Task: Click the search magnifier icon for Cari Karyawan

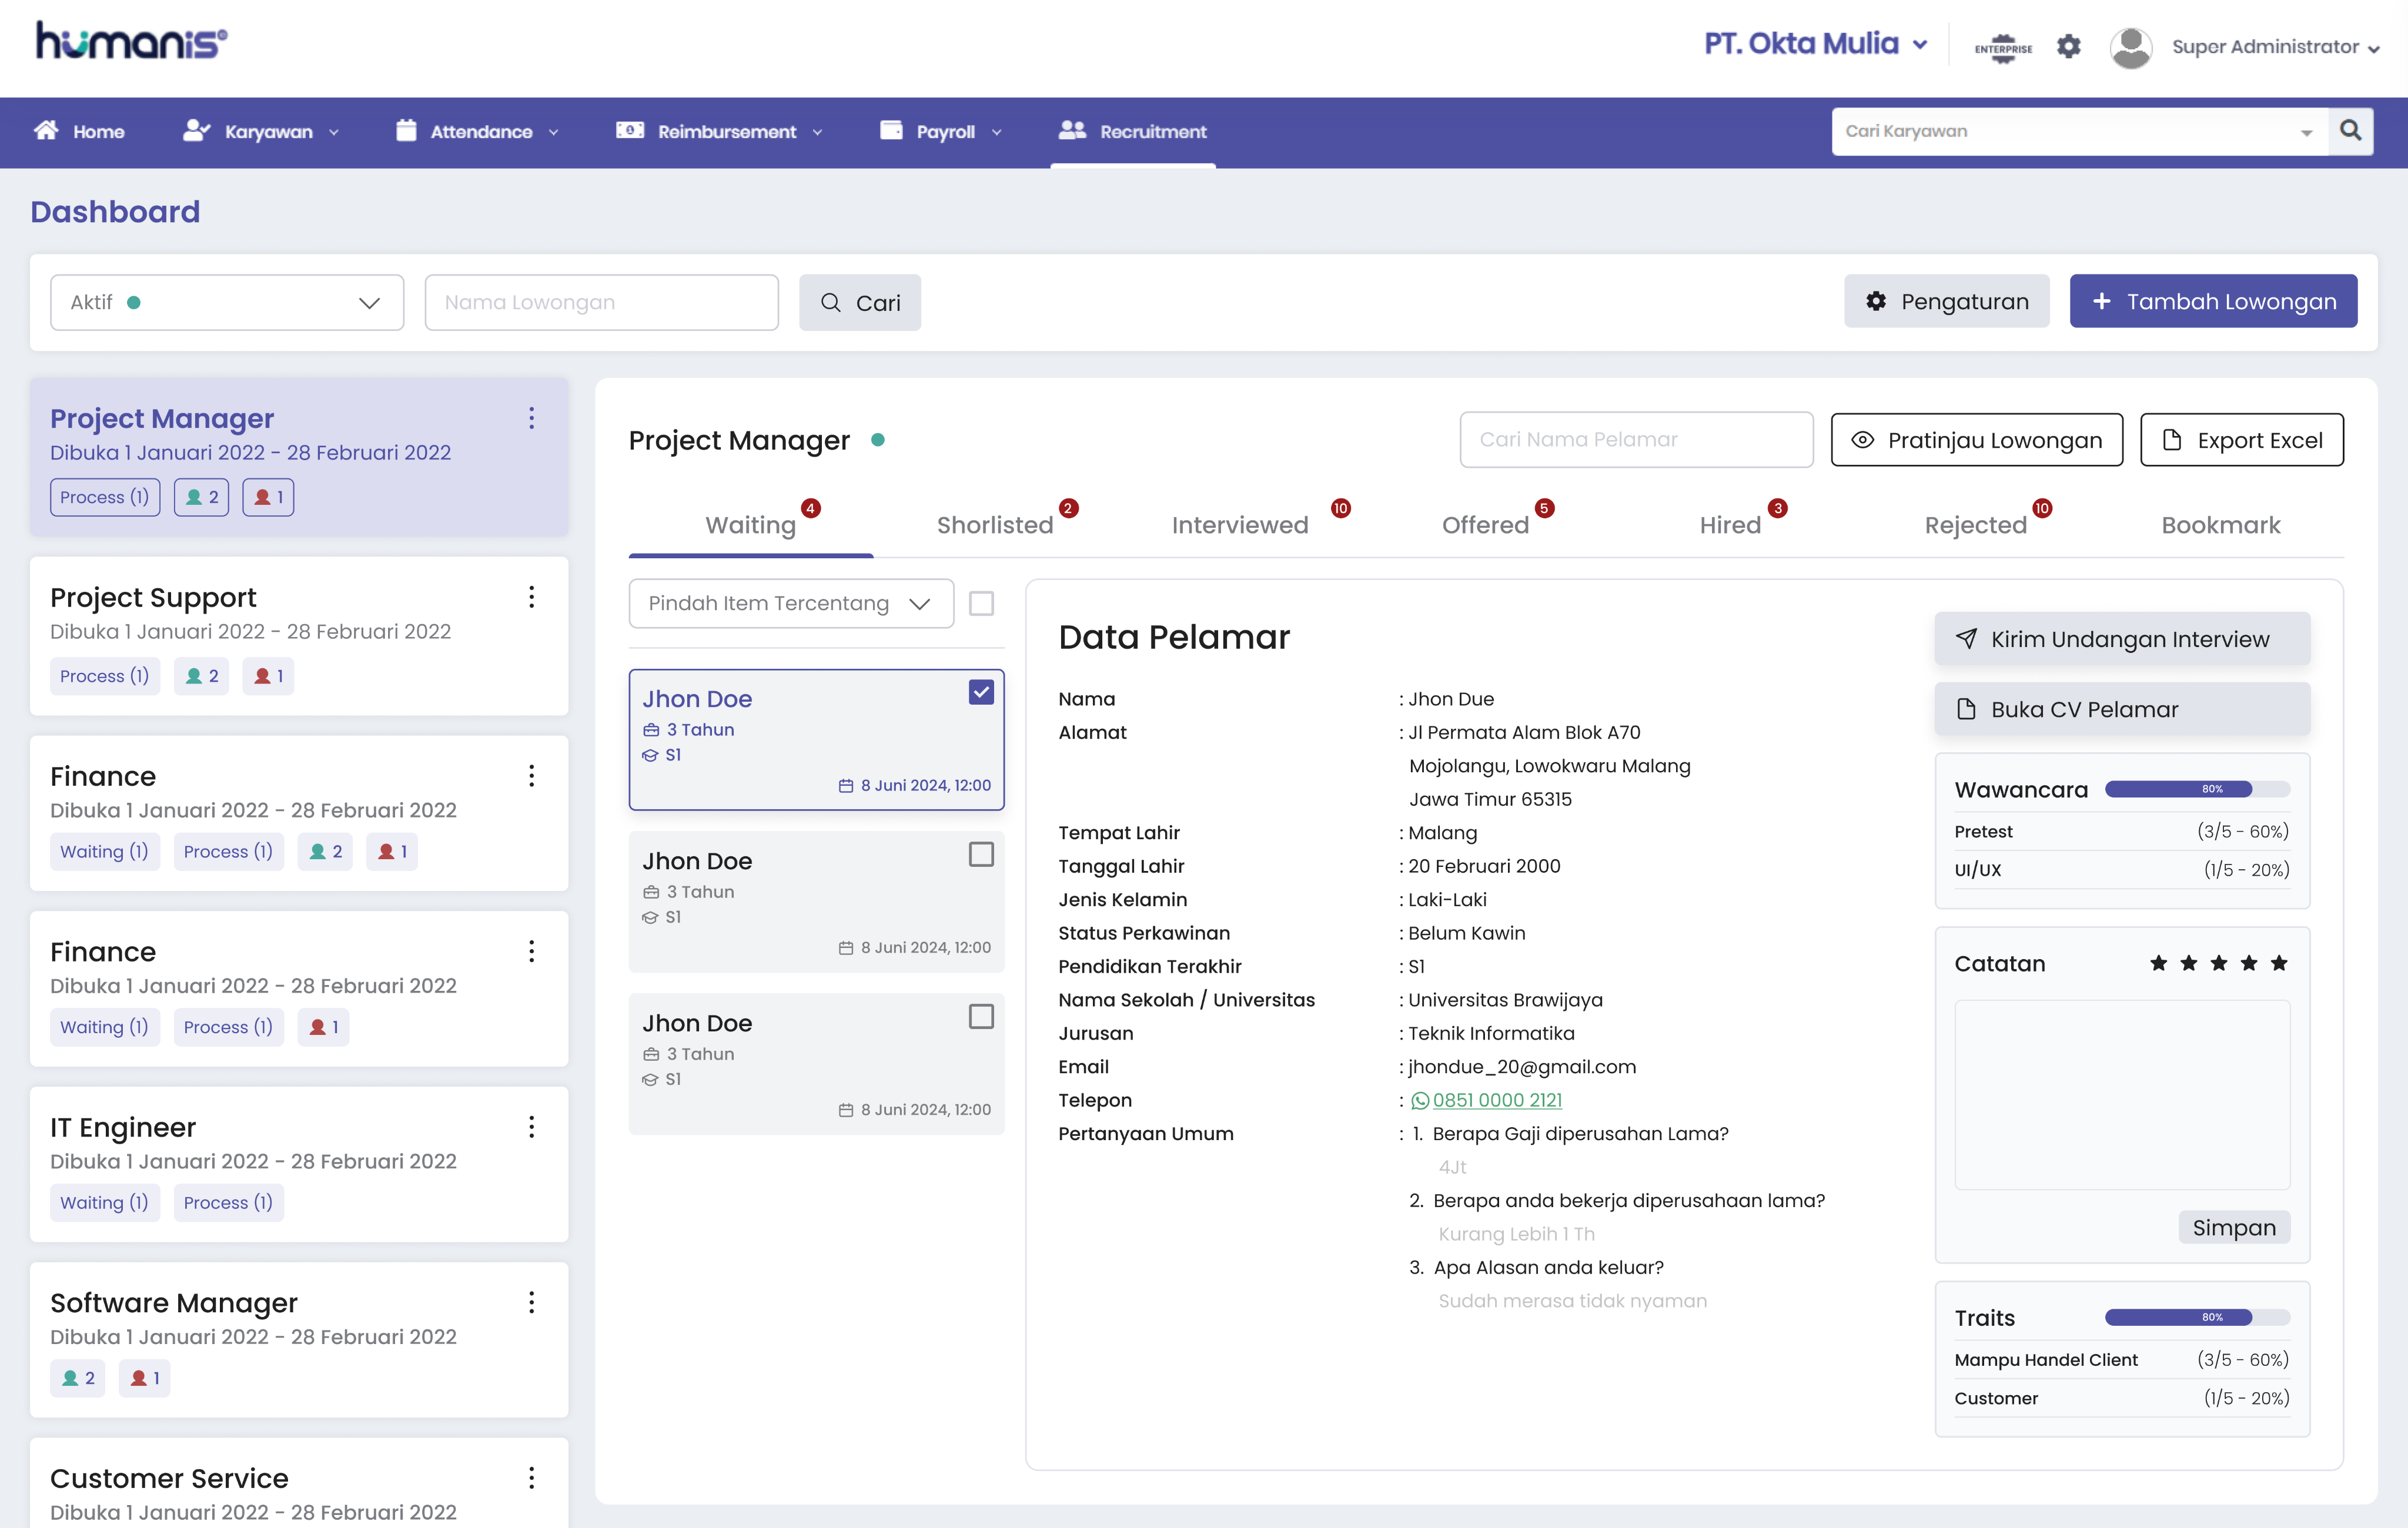Action: pyautogui.click(x=2350, y=131)
